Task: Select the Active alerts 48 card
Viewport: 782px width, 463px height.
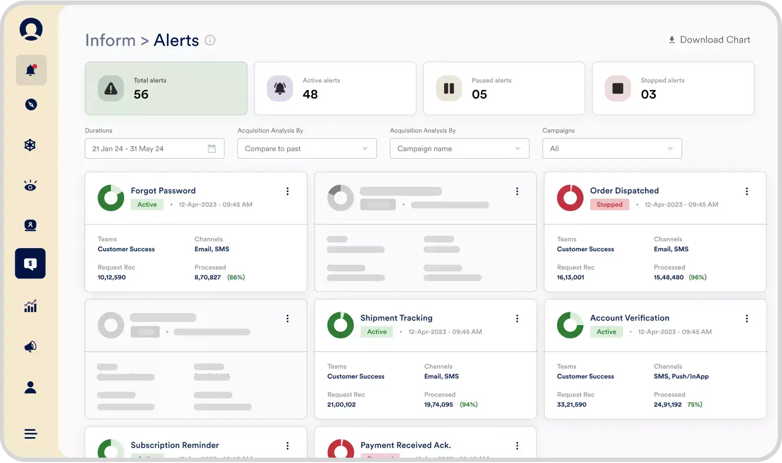Action: [x=335, y=88]
